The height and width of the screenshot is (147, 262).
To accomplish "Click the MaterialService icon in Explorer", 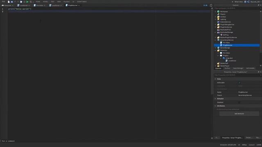I will tap(218, 22).
